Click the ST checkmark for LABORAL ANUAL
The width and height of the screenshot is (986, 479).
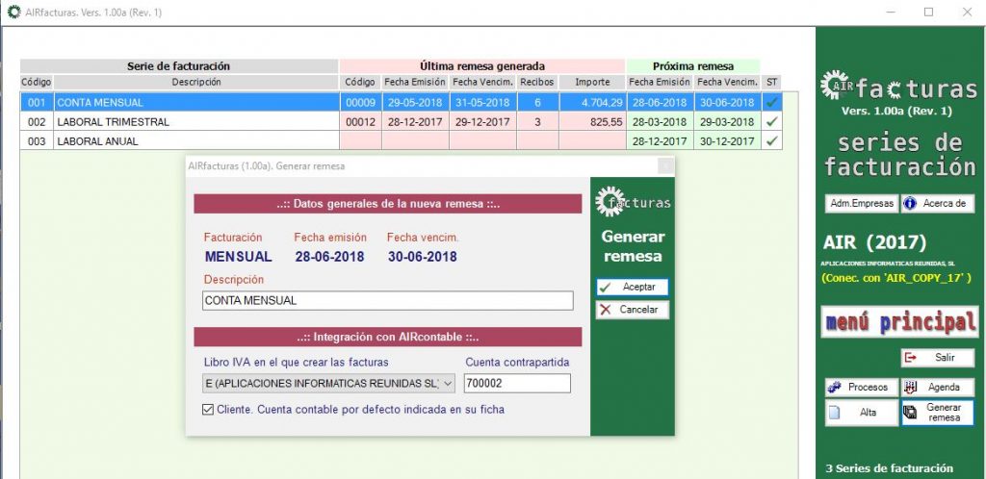point(771,141)
